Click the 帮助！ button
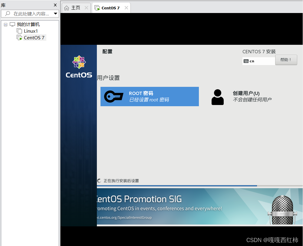The image size is (303, 246). tap(286, 60)
